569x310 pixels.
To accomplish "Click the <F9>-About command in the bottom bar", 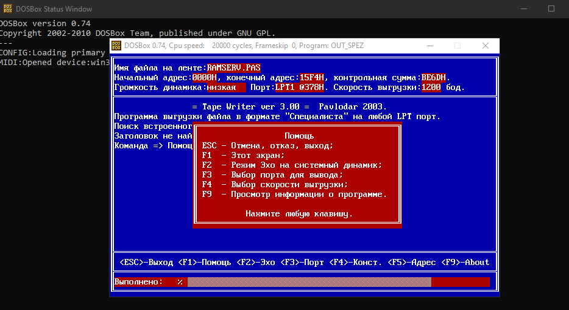I will click(465, 262).
